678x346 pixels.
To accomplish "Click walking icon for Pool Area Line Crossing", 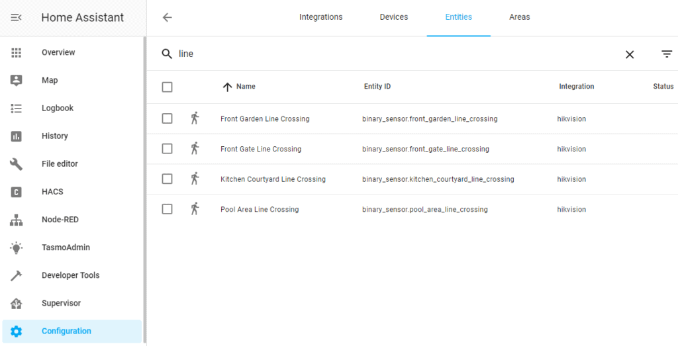I will click(x=195, y=209).
